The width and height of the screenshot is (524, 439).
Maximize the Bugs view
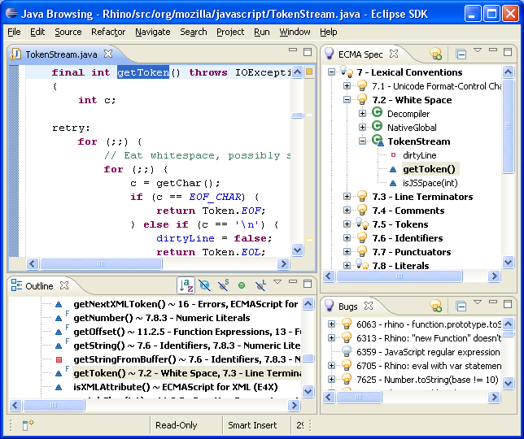(508, 304)
